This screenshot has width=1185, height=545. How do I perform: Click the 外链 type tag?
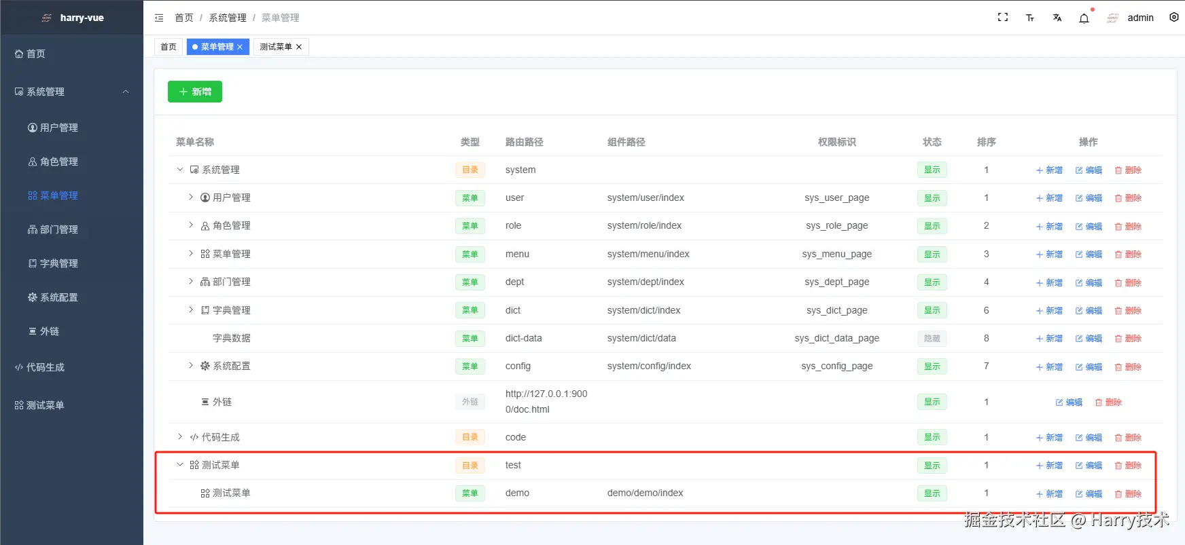470,402
